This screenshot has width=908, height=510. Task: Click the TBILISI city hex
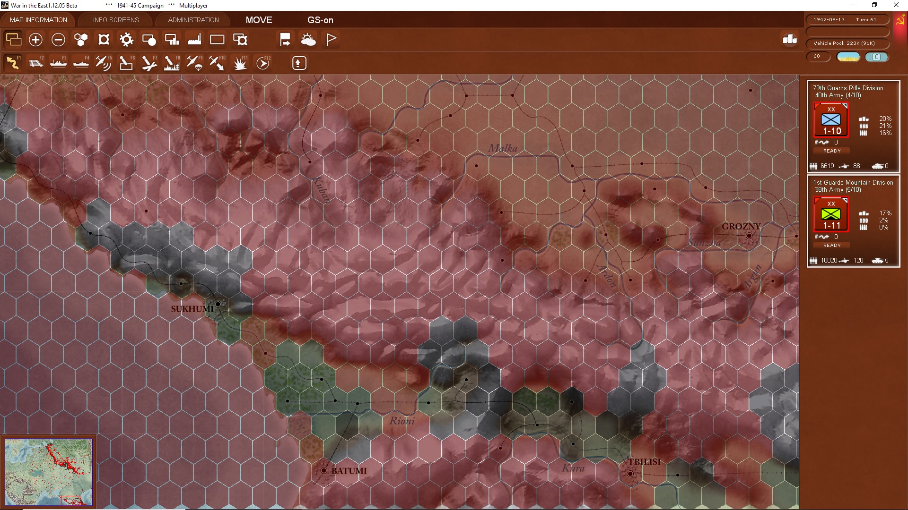coord(630,473)
